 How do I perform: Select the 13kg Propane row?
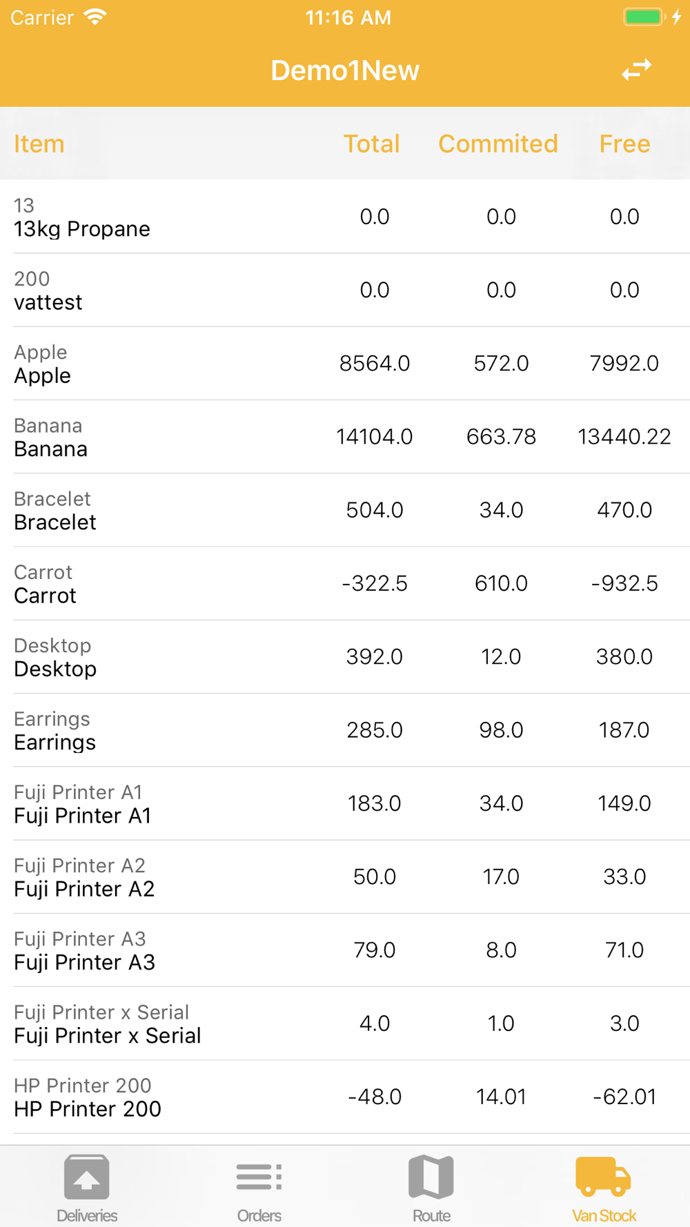point(345,217)
